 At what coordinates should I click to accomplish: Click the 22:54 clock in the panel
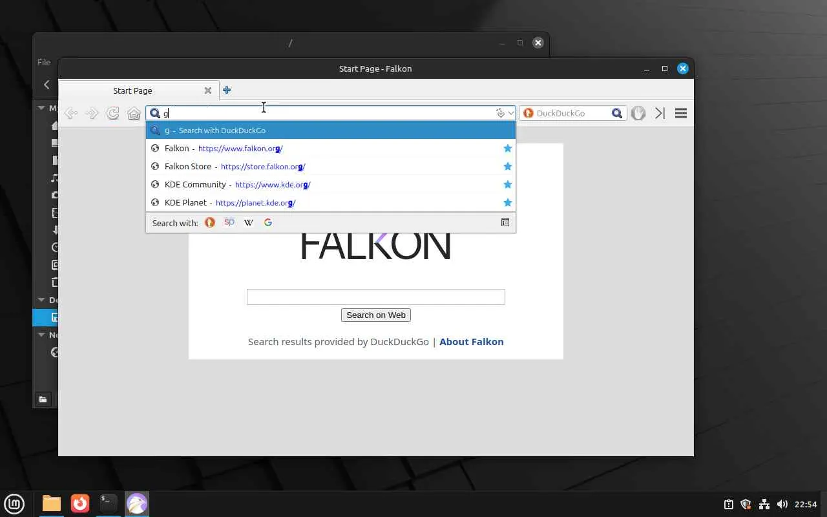pyautogui.click(x=806, y=504)
